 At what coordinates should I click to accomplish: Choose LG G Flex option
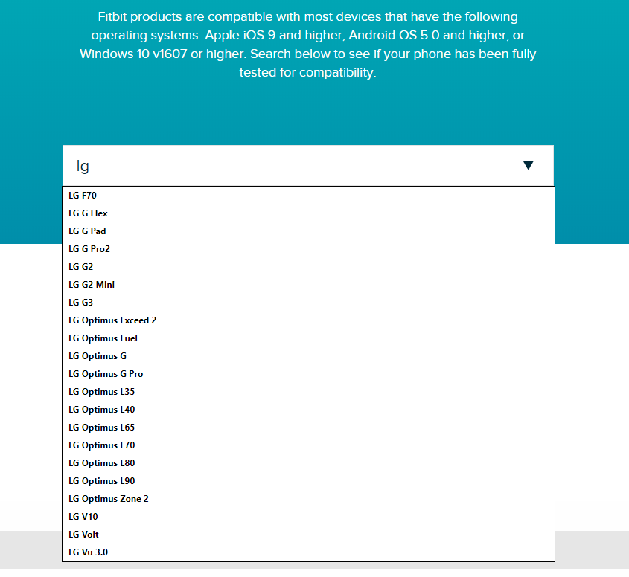(308, 213)
